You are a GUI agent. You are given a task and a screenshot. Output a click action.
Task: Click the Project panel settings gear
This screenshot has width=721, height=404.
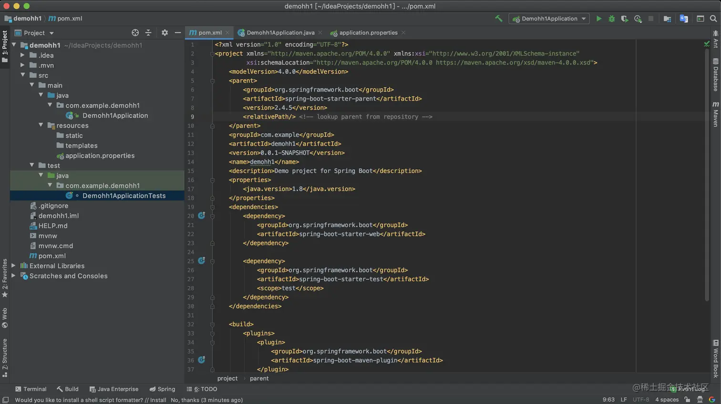[x=165, y=33]
